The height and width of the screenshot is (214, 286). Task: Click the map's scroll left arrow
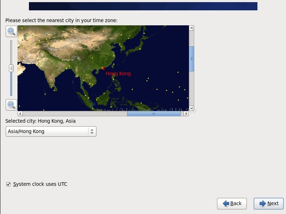pyautogui.click(x=20, y=114)
